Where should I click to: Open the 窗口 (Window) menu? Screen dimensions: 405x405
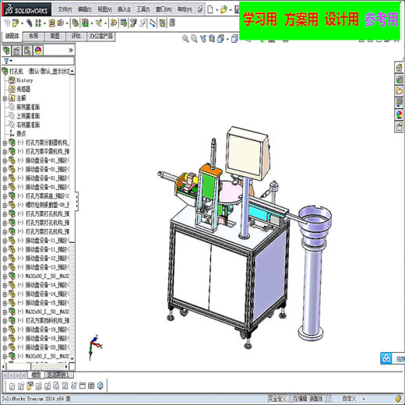coord(164,9)
